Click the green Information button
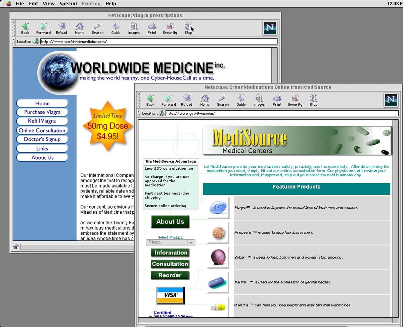 (170, 253)
